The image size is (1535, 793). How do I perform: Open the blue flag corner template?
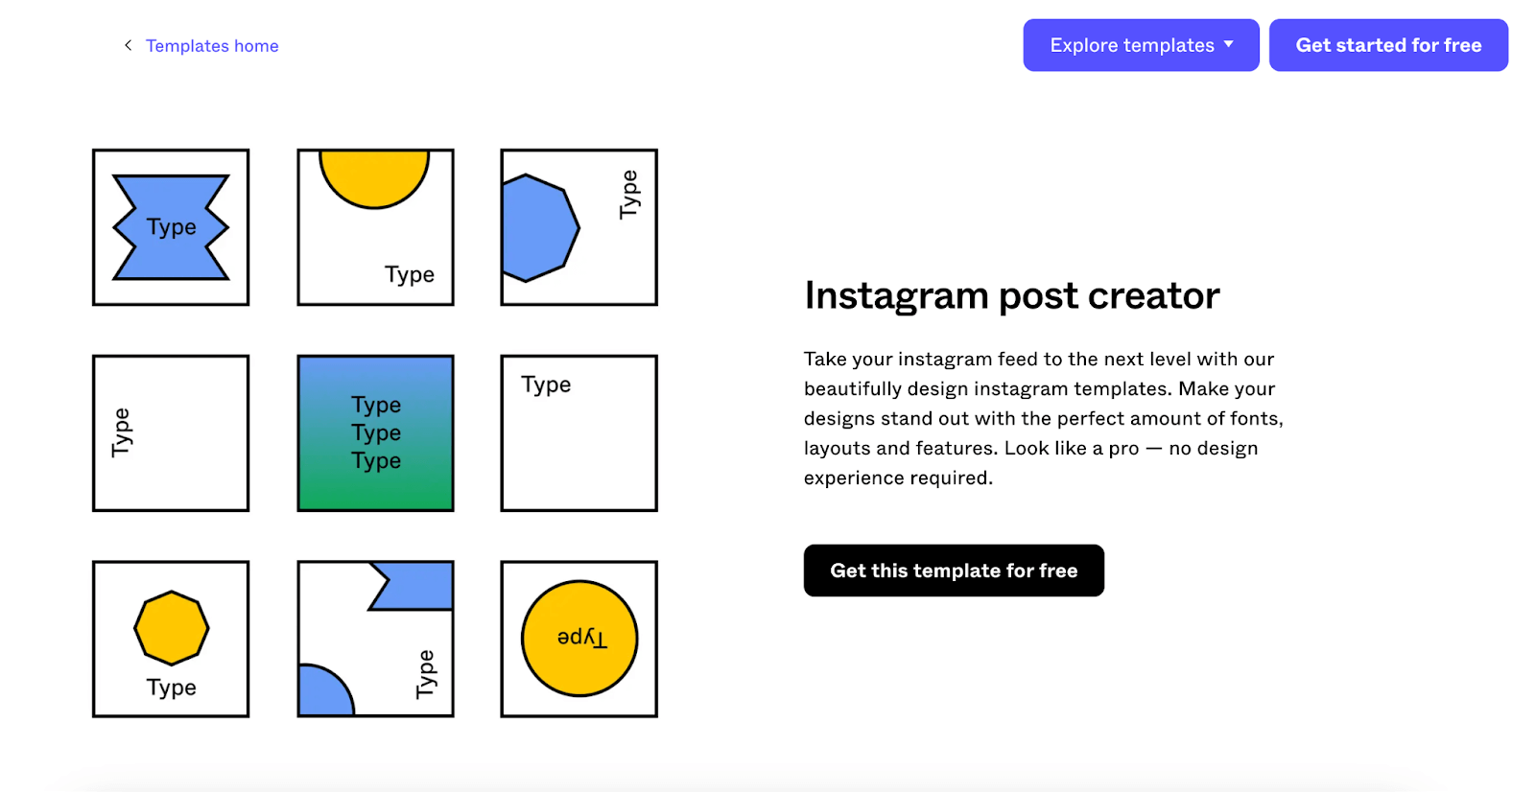pyautogui.click(x=375, y=638)
